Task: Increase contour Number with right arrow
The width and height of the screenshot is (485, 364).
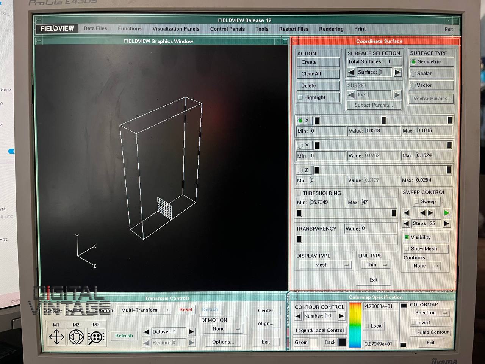Action: (x=341, y=316)
